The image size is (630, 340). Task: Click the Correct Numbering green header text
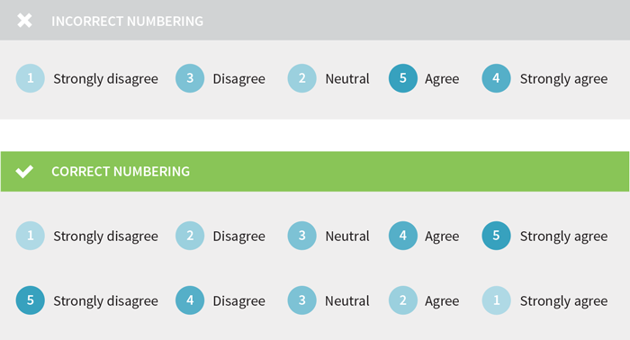(121, 172)
